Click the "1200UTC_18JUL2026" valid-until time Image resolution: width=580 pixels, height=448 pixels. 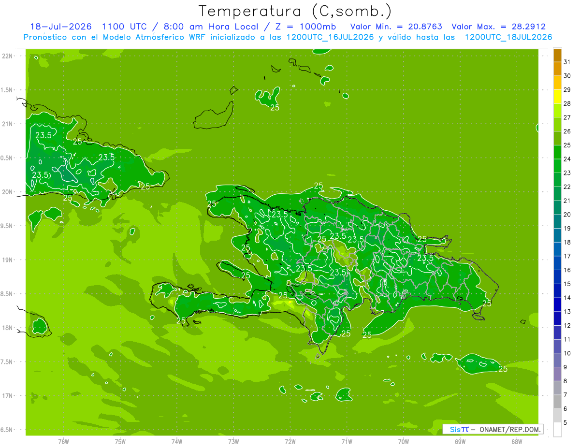coord(508,37)
